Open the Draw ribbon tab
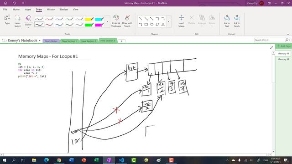 39,10
